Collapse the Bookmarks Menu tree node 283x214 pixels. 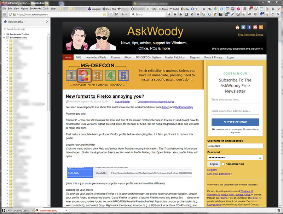pyautogui.click(x=4, y=37)
